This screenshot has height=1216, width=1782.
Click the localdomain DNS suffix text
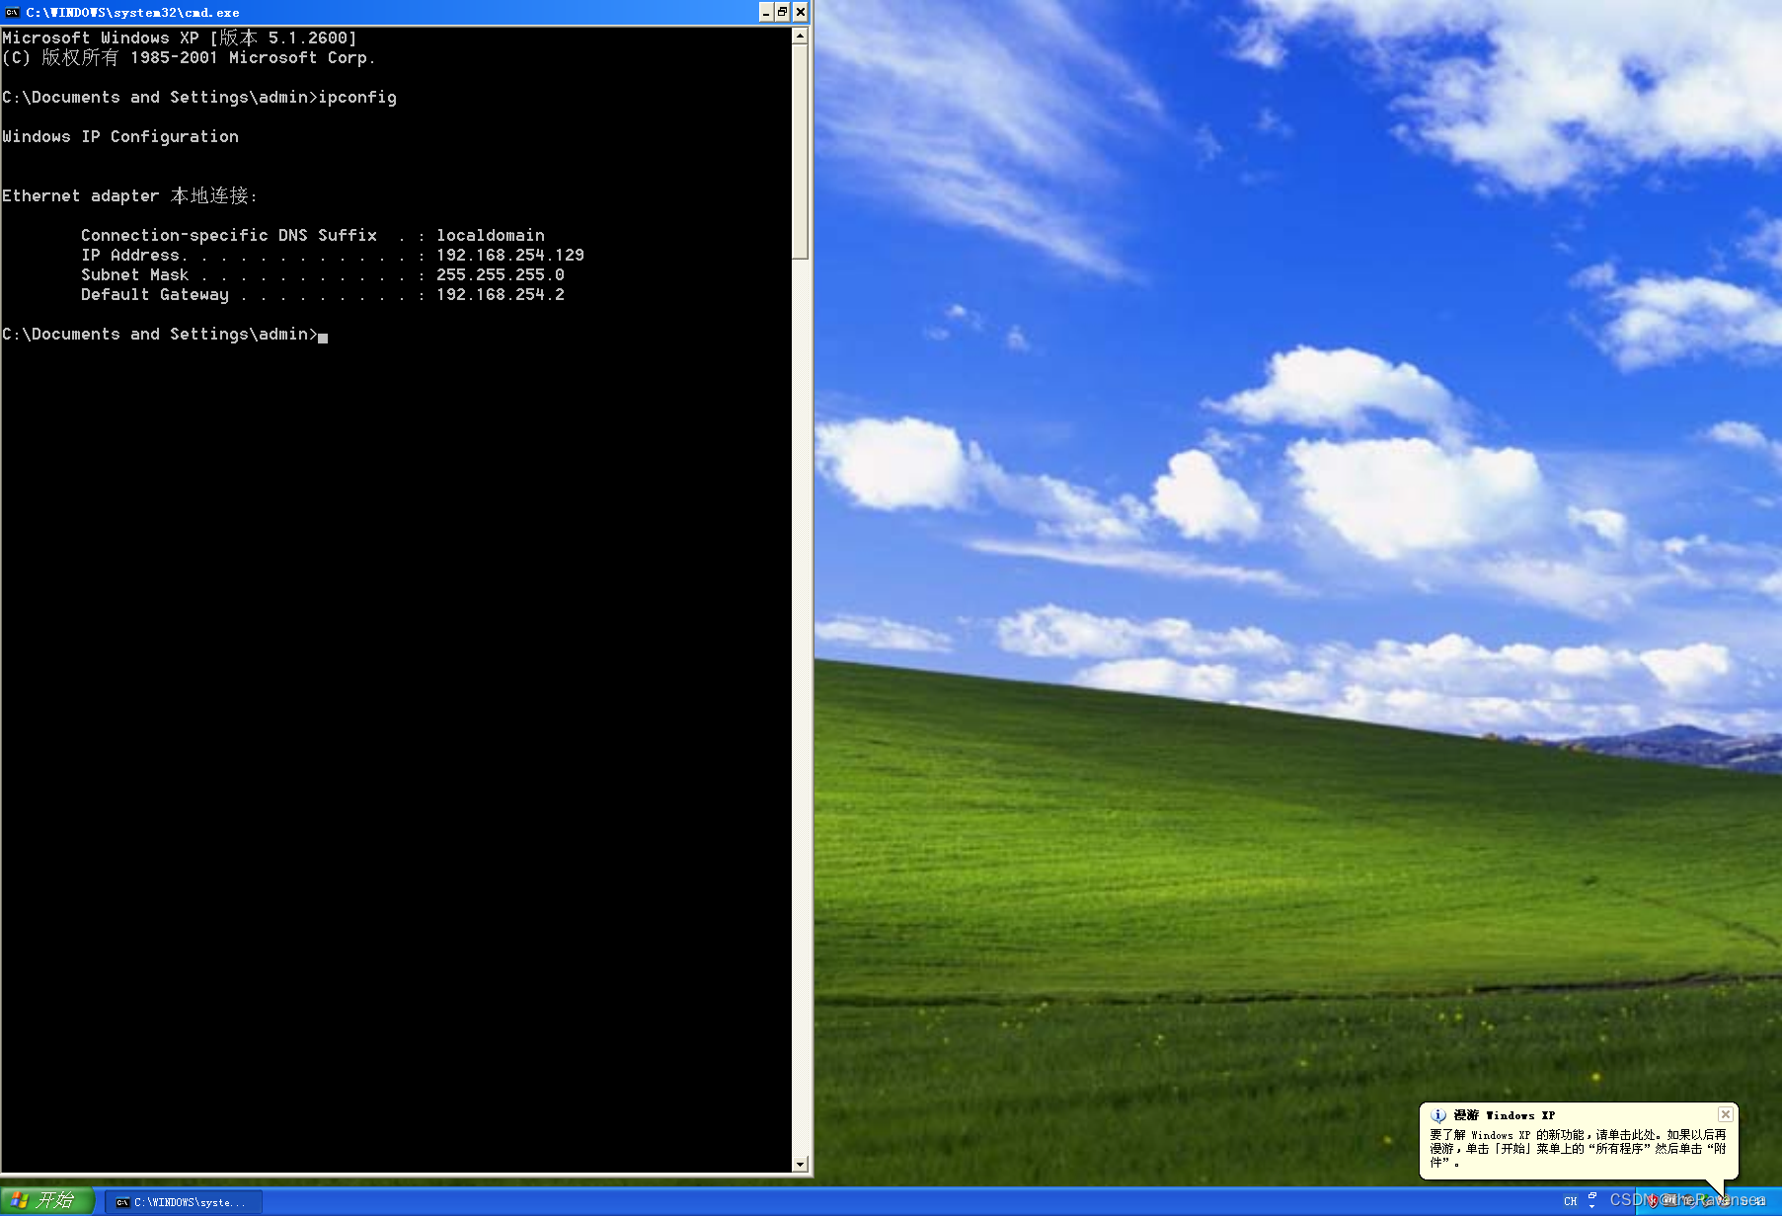coord(491,235)
